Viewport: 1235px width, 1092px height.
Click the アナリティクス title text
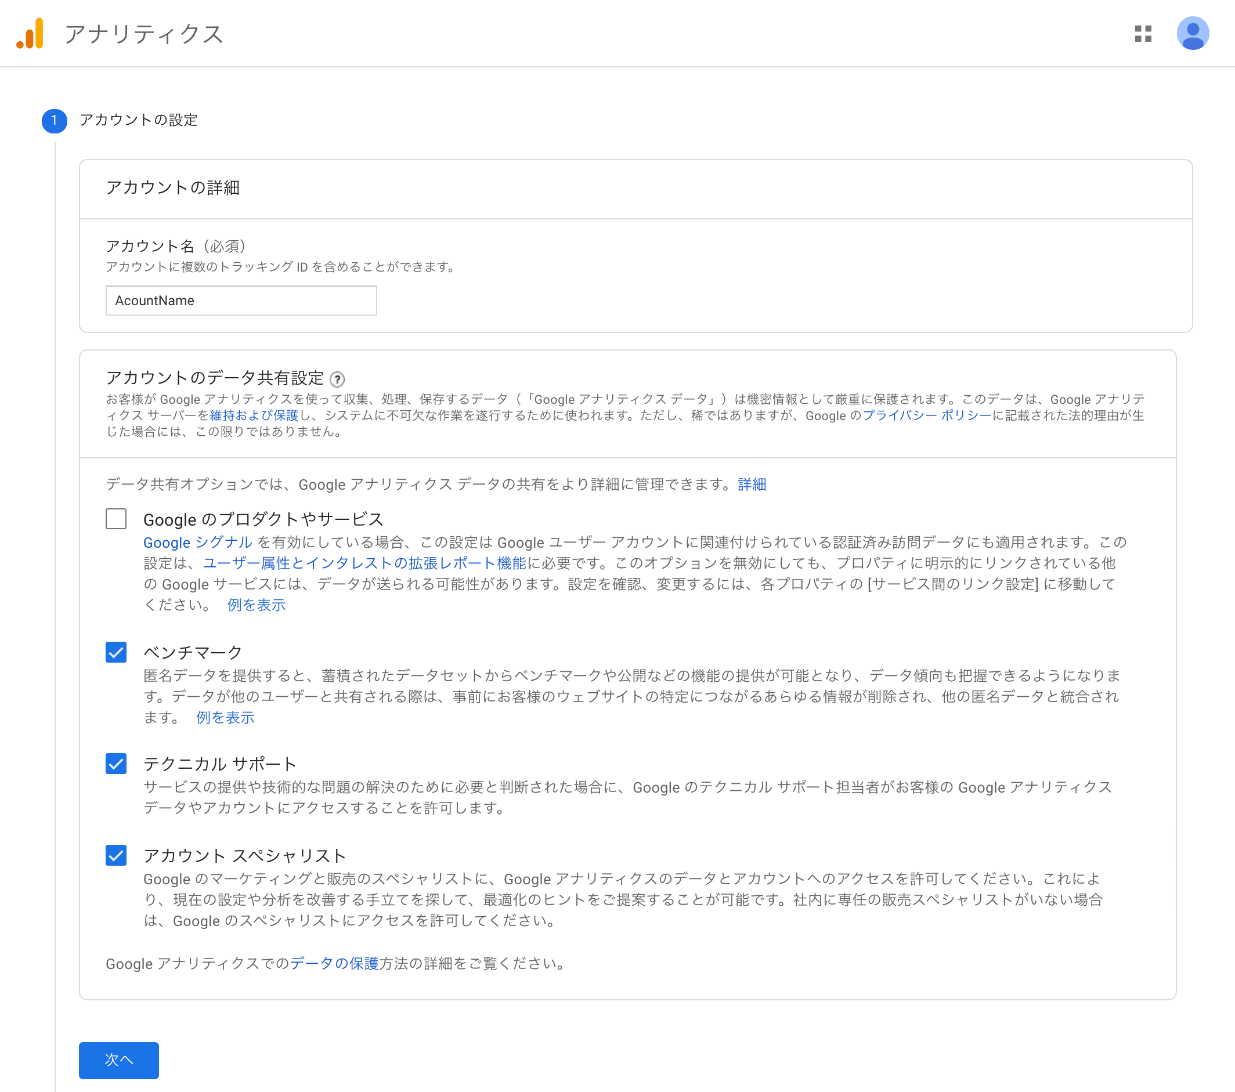pyautogui.click(x=144, y=34)
